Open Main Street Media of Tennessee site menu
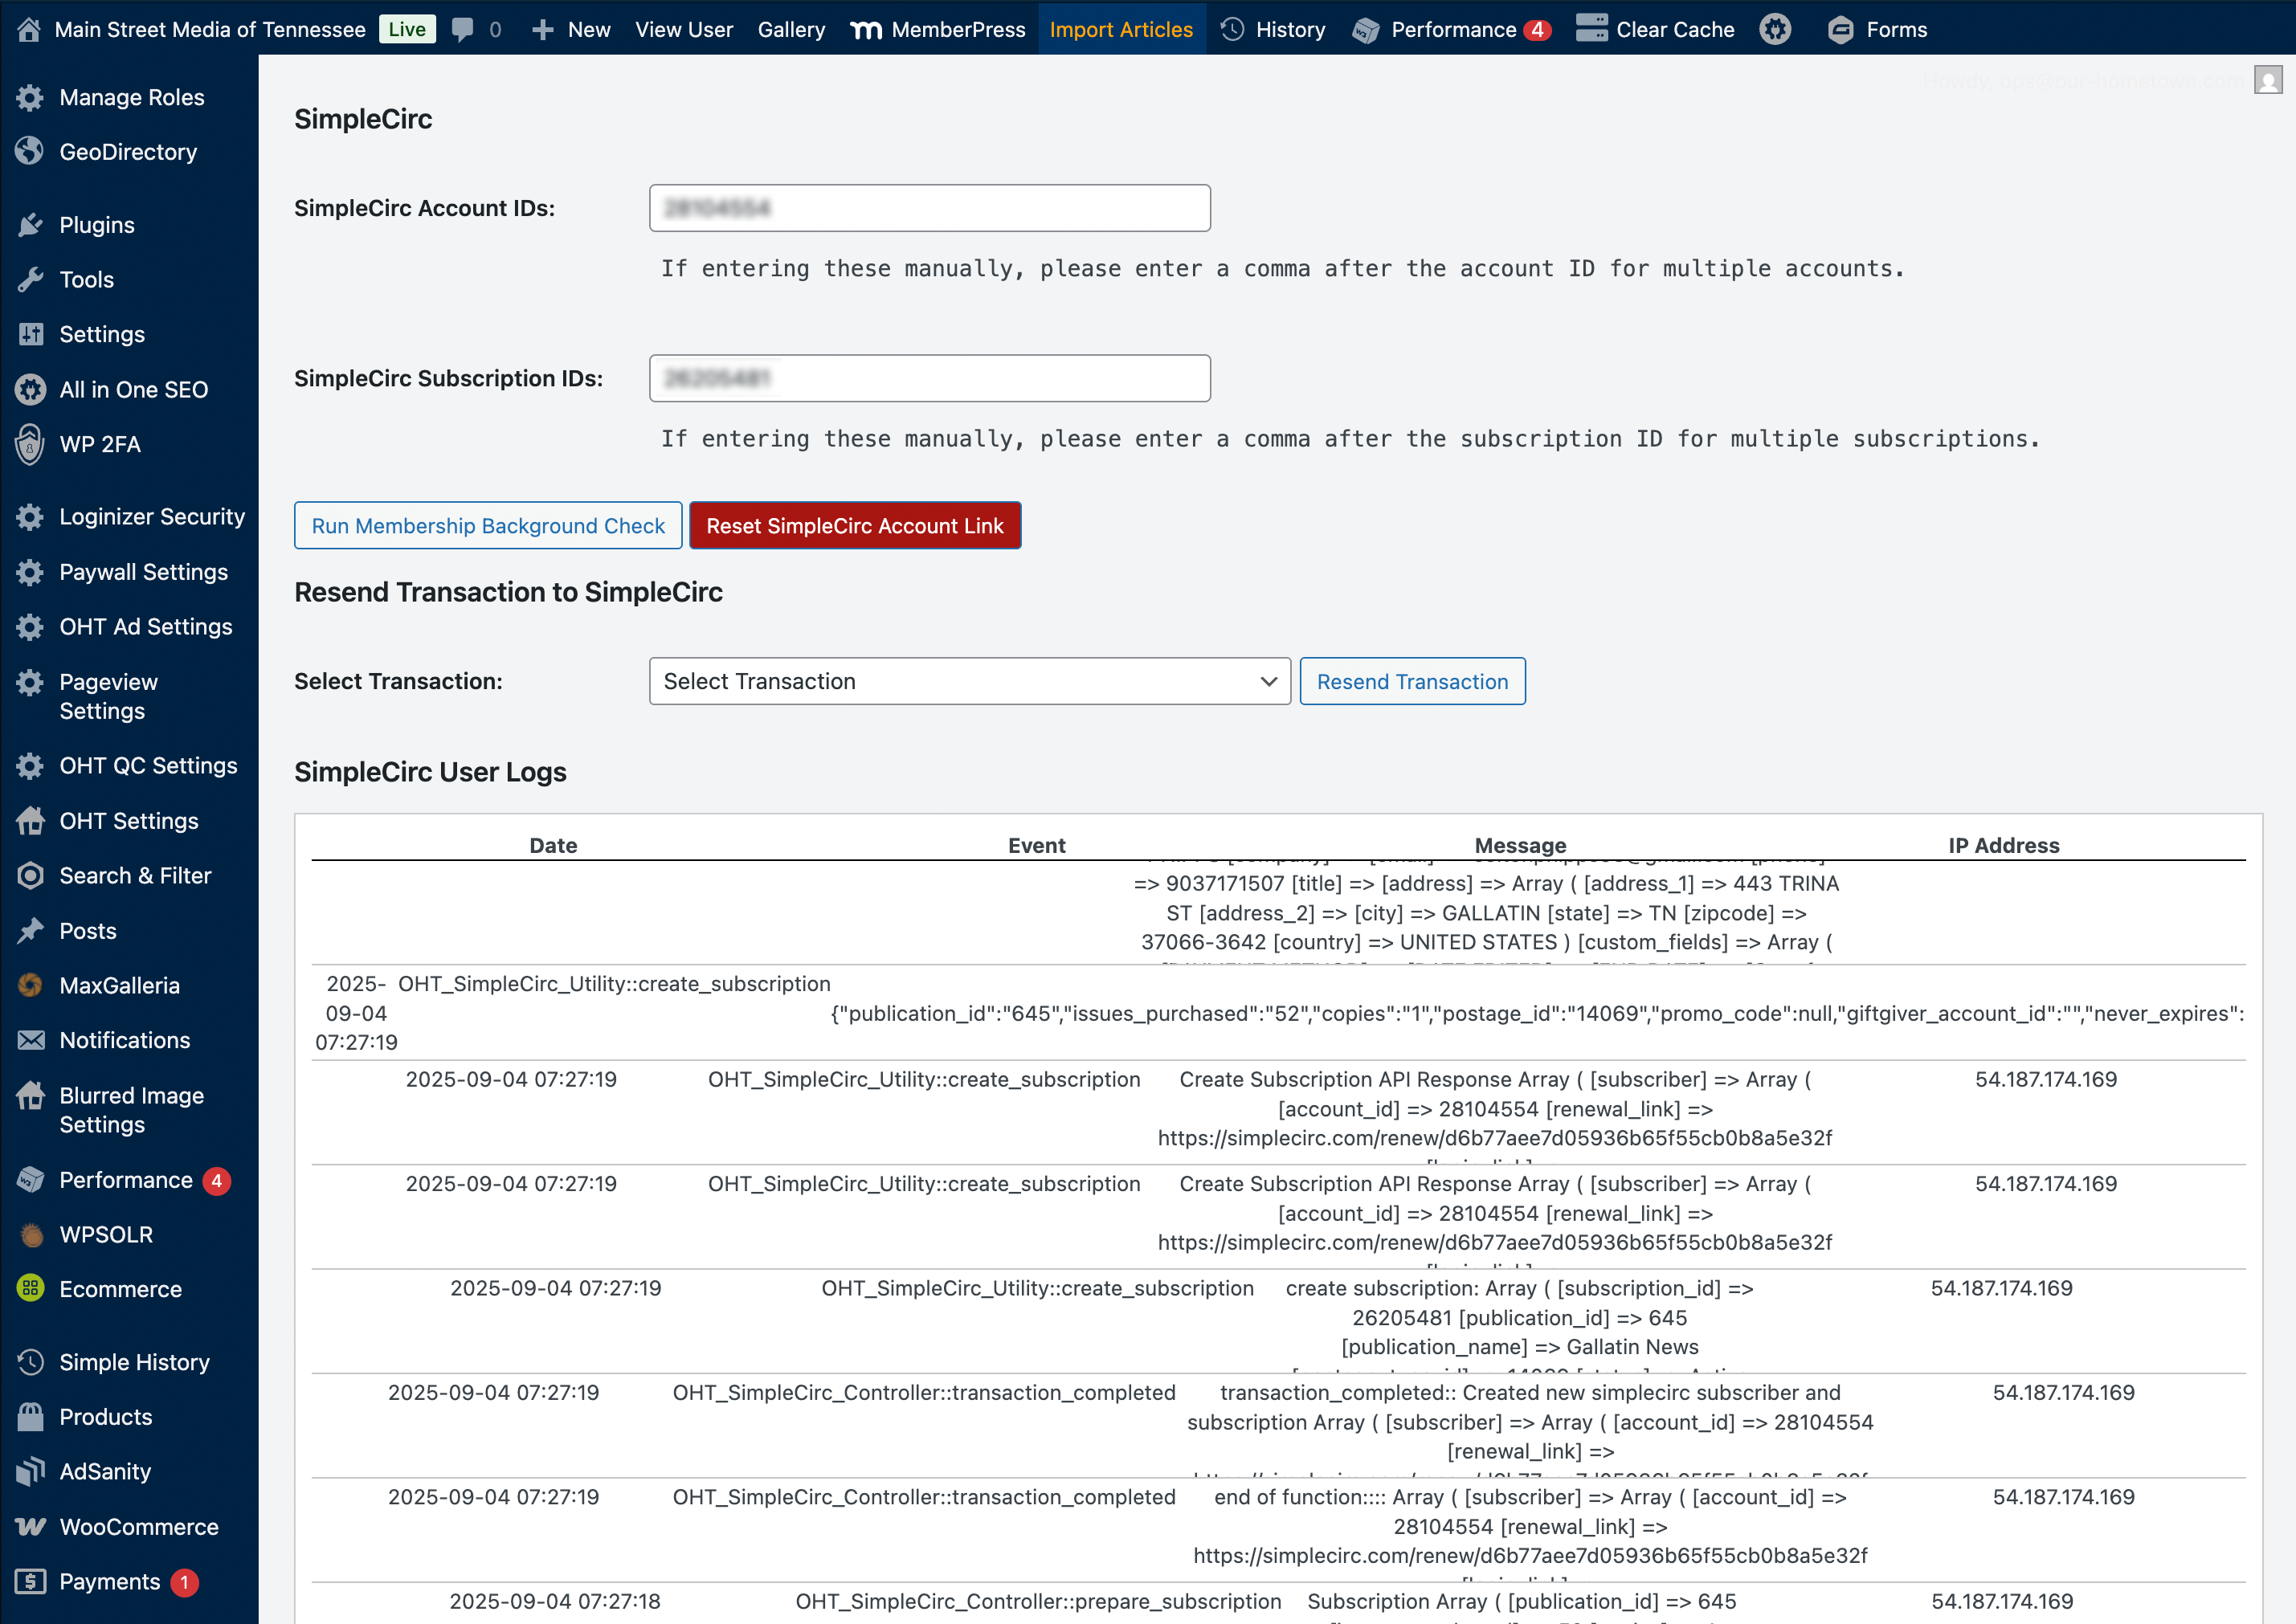Viewport: 2296px width, 1624px height. click(x=210, y=29)
